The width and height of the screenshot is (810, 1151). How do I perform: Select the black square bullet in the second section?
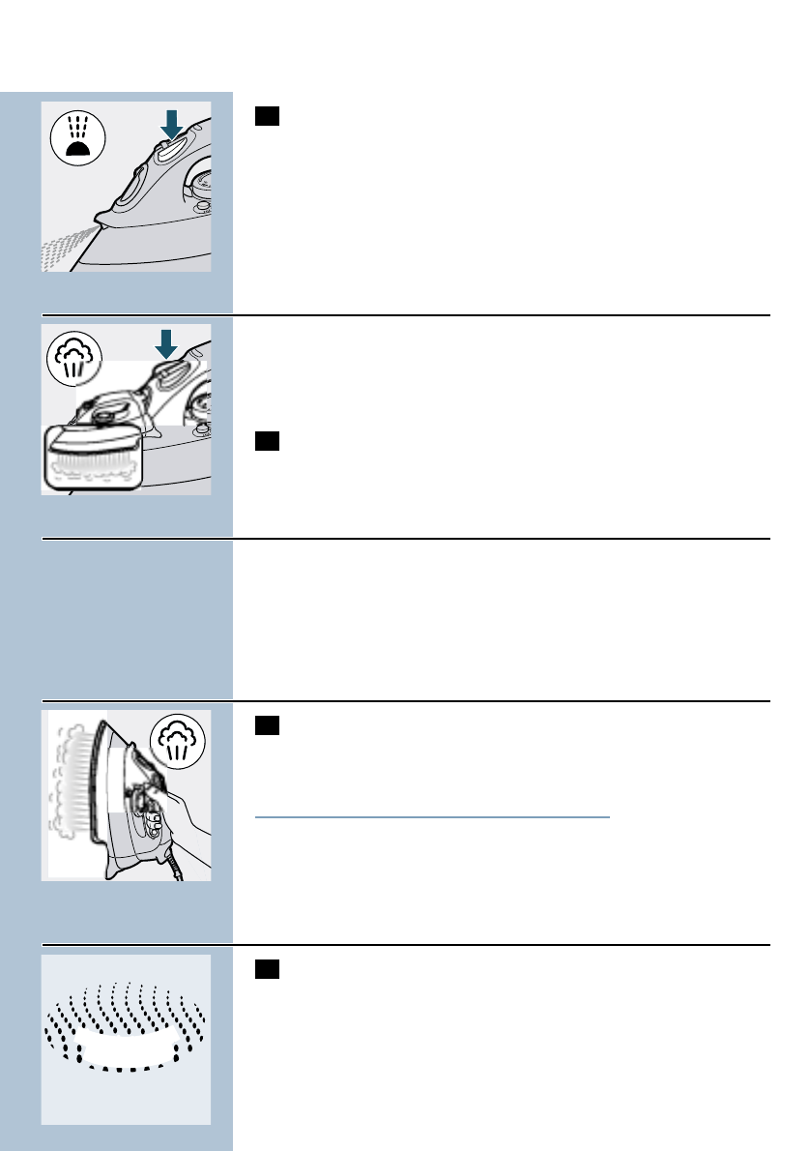coord(267,440)
